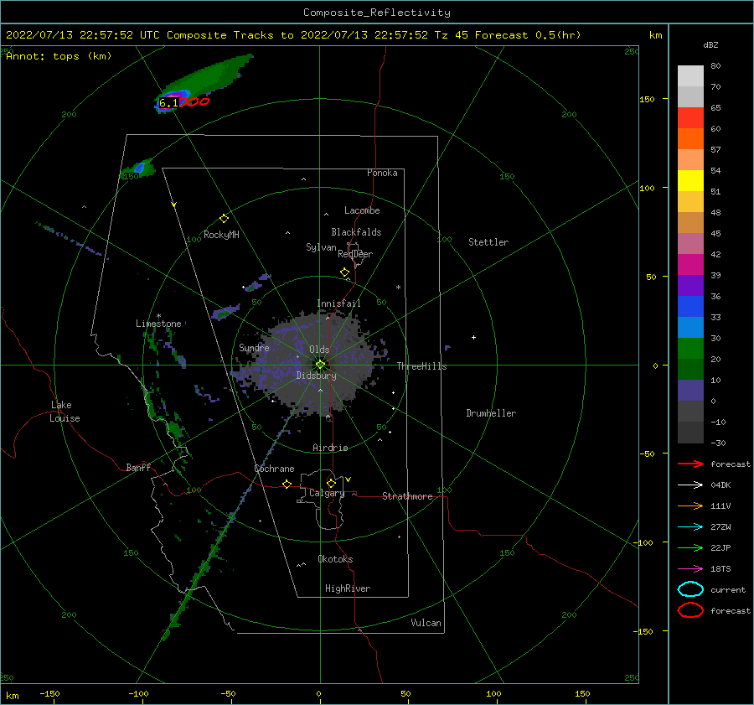Select the Strathmore label
Viewport: 754px width, 705px height.
pyautogui.click(x=407, y=496)
